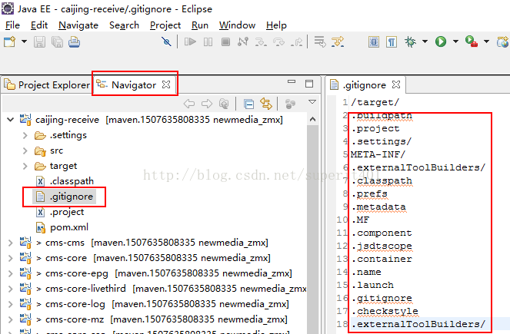
Task: Toggle Use Step Filters icon
Action: [x=338, y=41]
